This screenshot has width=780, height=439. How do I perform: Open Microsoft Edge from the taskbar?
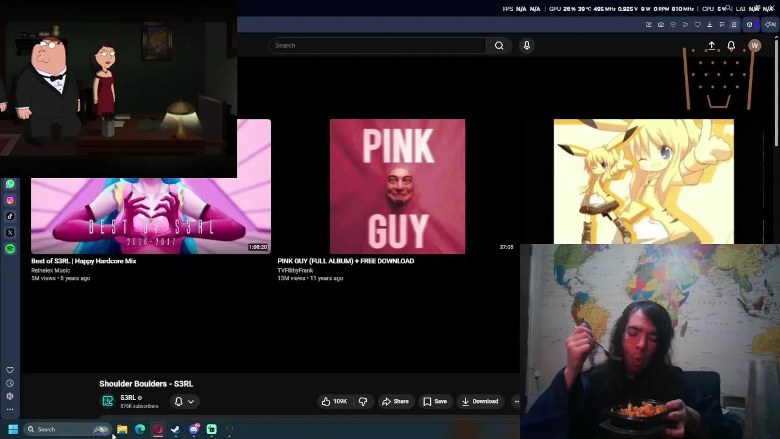pos(140,429)
